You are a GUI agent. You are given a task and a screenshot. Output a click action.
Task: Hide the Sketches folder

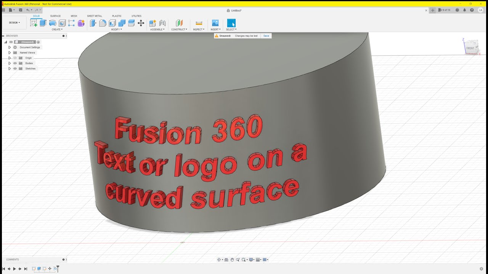15,68
